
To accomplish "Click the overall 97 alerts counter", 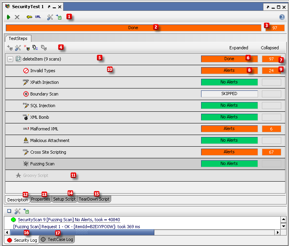I will click(275, 28).
